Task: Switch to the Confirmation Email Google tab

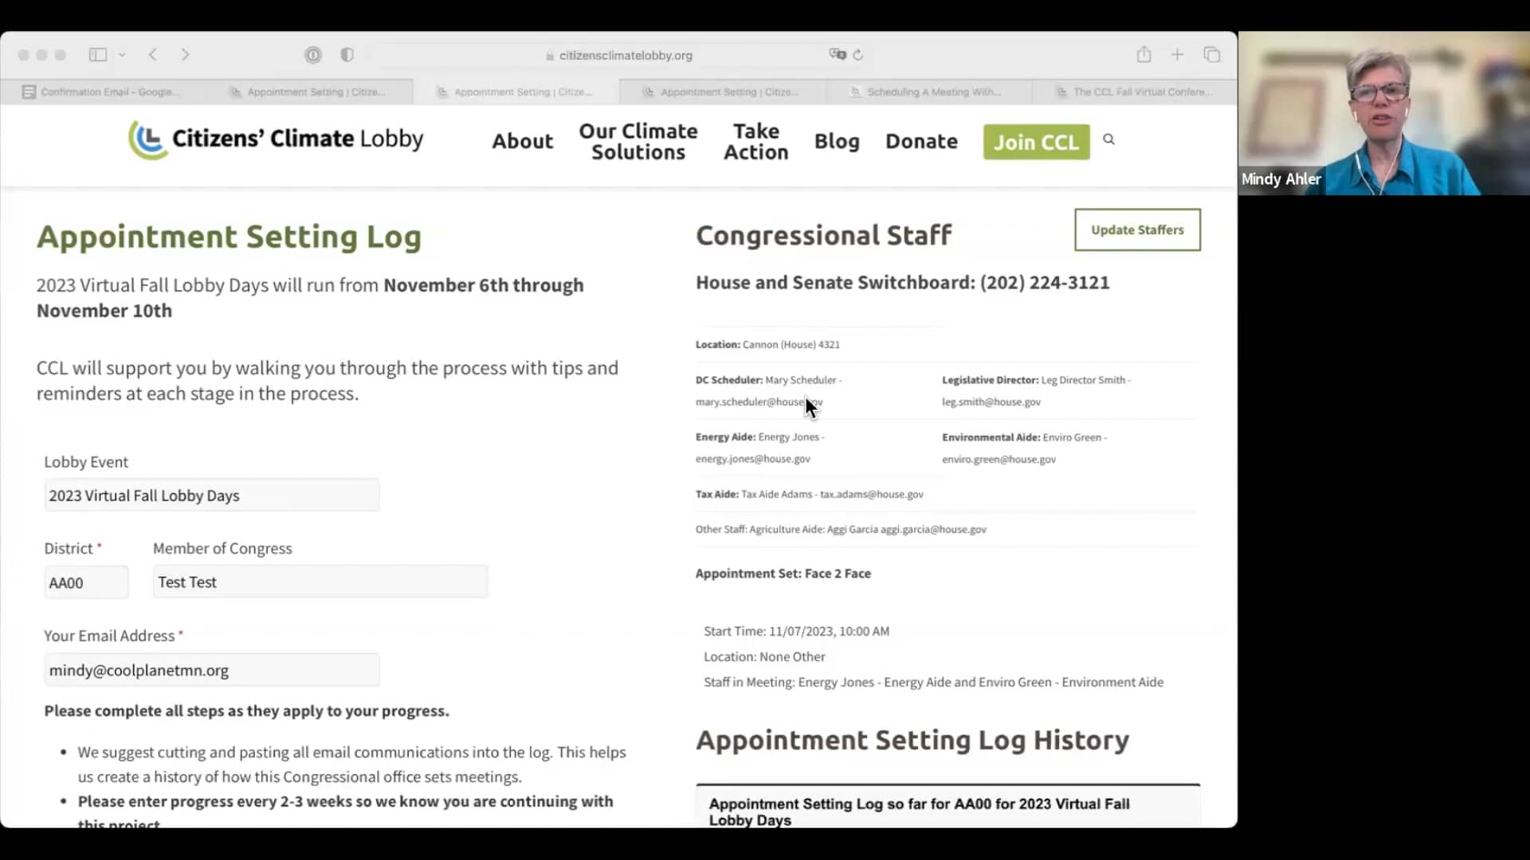Action: [102, 92]
